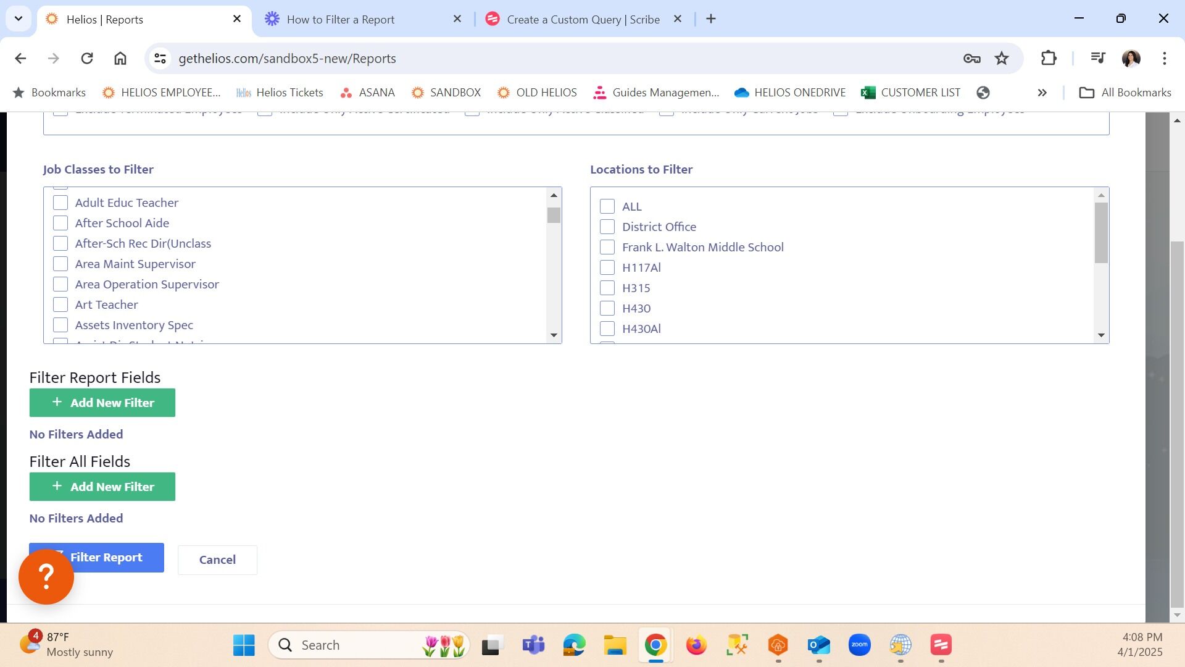Open the media control icon in Chrome toolbar
The image size is (1185, 667).
click(x=1097, y=58)
